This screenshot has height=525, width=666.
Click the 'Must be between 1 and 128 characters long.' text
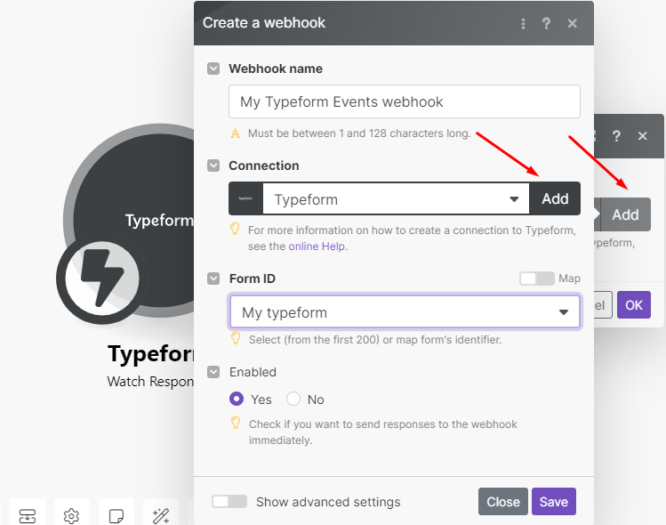tap(359, 133)
